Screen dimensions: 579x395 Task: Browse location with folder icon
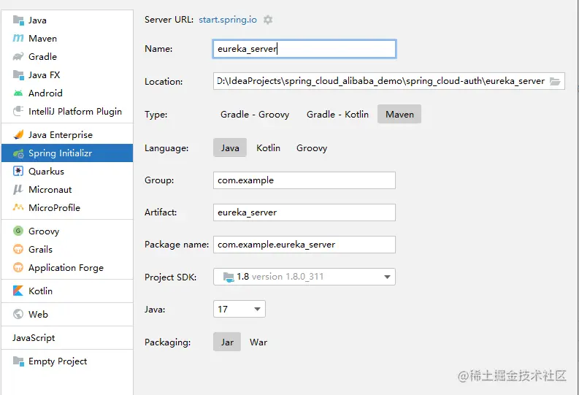tap(555, 81)
